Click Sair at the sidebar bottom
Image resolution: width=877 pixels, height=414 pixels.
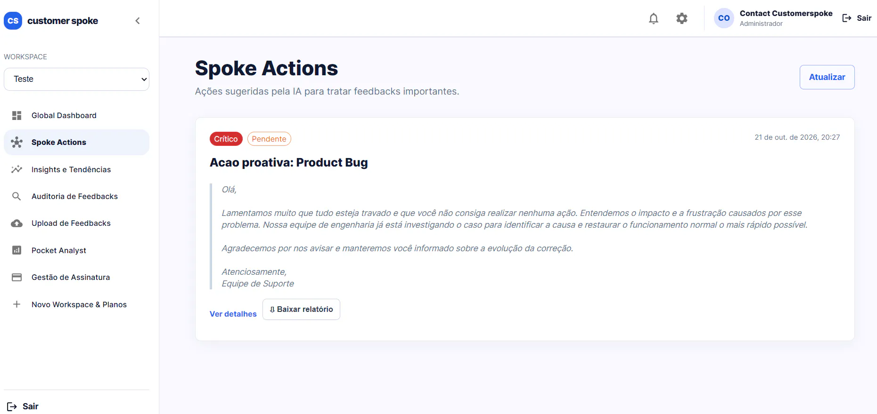(23, 406)
